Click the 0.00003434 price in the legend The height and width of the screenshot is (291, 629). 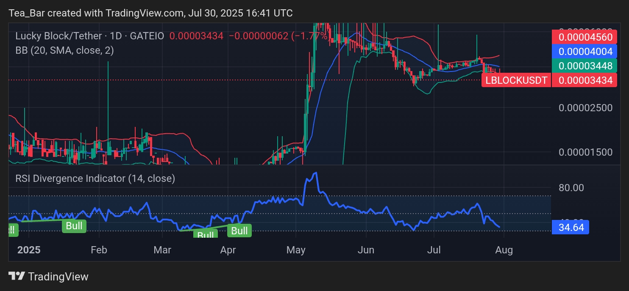click(x=196, y=36)
